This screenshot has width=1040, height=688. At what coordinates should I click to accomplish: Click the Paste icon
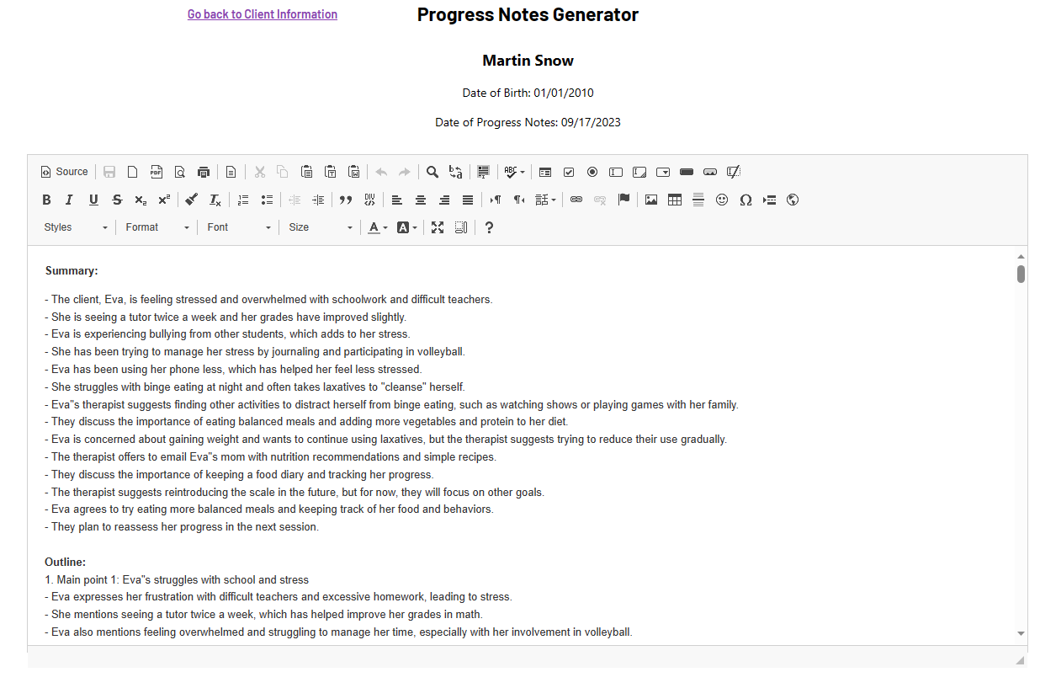[307, 172]
